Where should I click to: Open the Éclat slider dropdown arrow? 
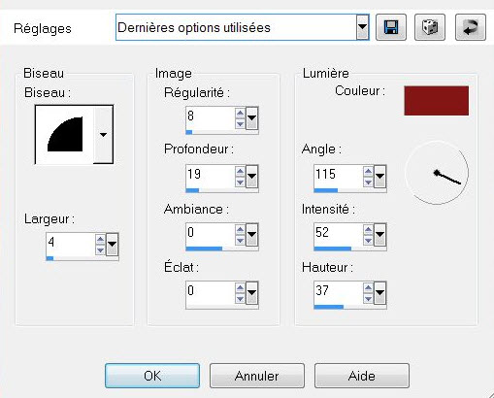click(251, 292)
